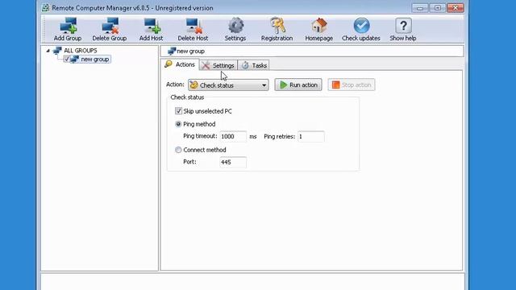
Task: Select the Ping method radio button
Action: 178,124
